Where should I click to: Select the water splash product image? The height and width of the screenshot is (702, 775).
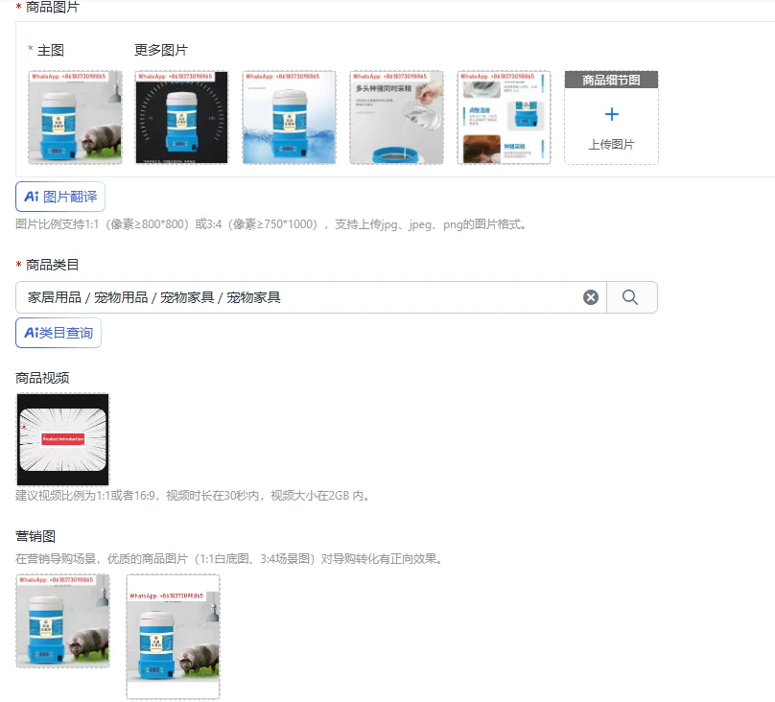pyautogui.click(x=289, y=117)
